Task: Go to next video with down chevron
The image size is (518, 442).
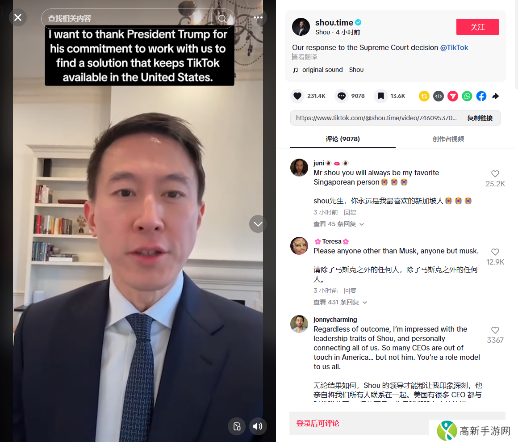Action: [x=258, y=224]
